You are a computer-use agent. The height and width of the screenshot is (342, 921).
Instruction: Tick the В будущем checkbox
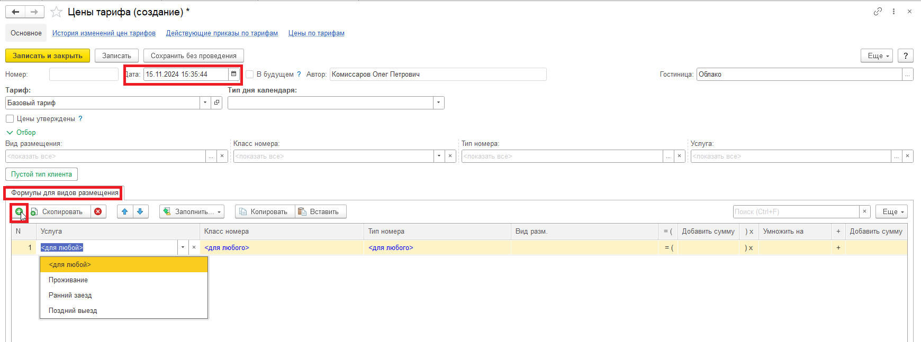click(x=250, y=75)
